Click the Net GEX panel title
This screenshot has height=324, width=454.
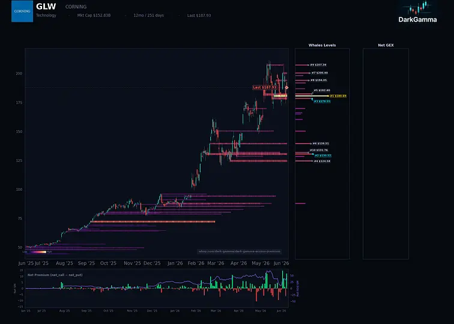386,45
